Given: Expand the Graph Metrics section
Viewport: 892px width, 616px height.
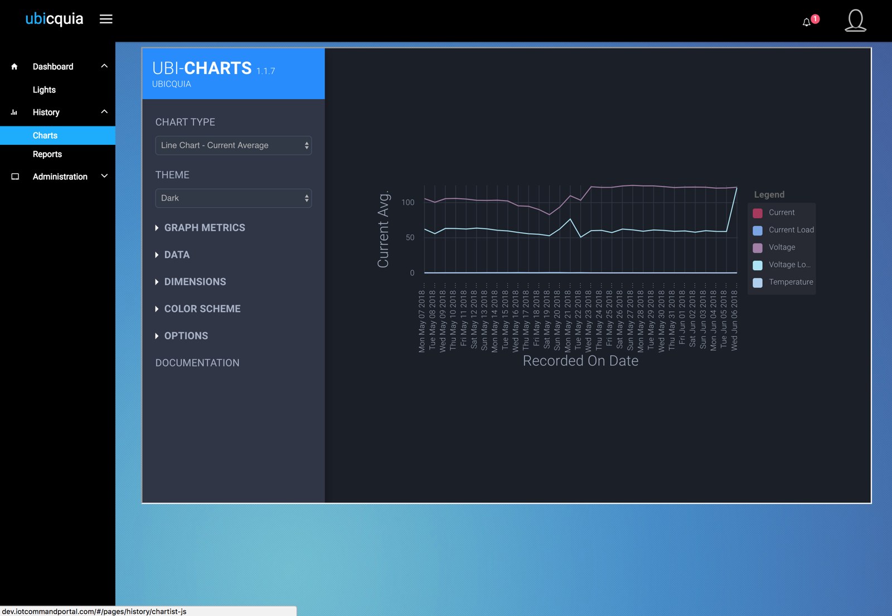Looking at the screenshot, I should click(x=200, y=228).
